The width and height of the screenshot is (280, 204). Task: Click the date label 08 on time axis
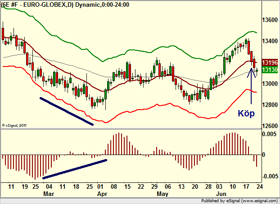click(x=114, y=187)
